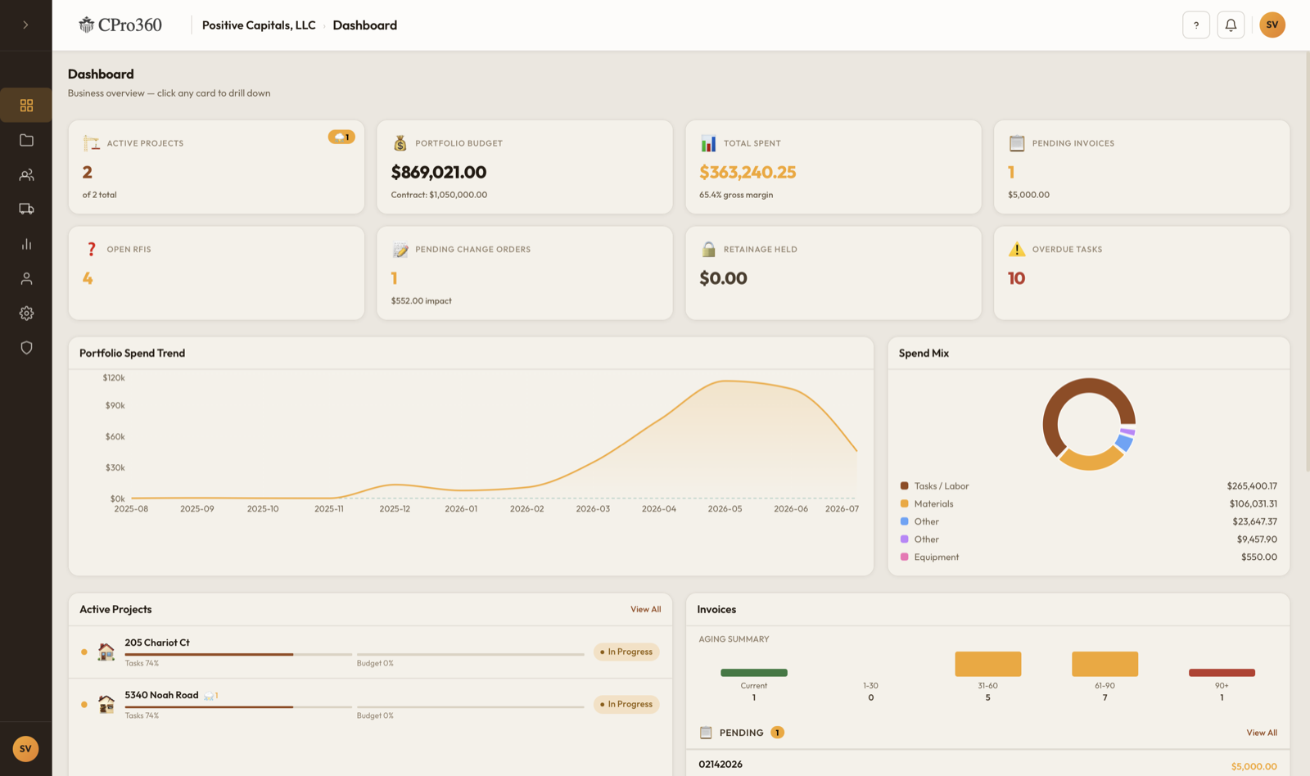Click 5340 Noah Road budget progress bar

pos(470,706)
